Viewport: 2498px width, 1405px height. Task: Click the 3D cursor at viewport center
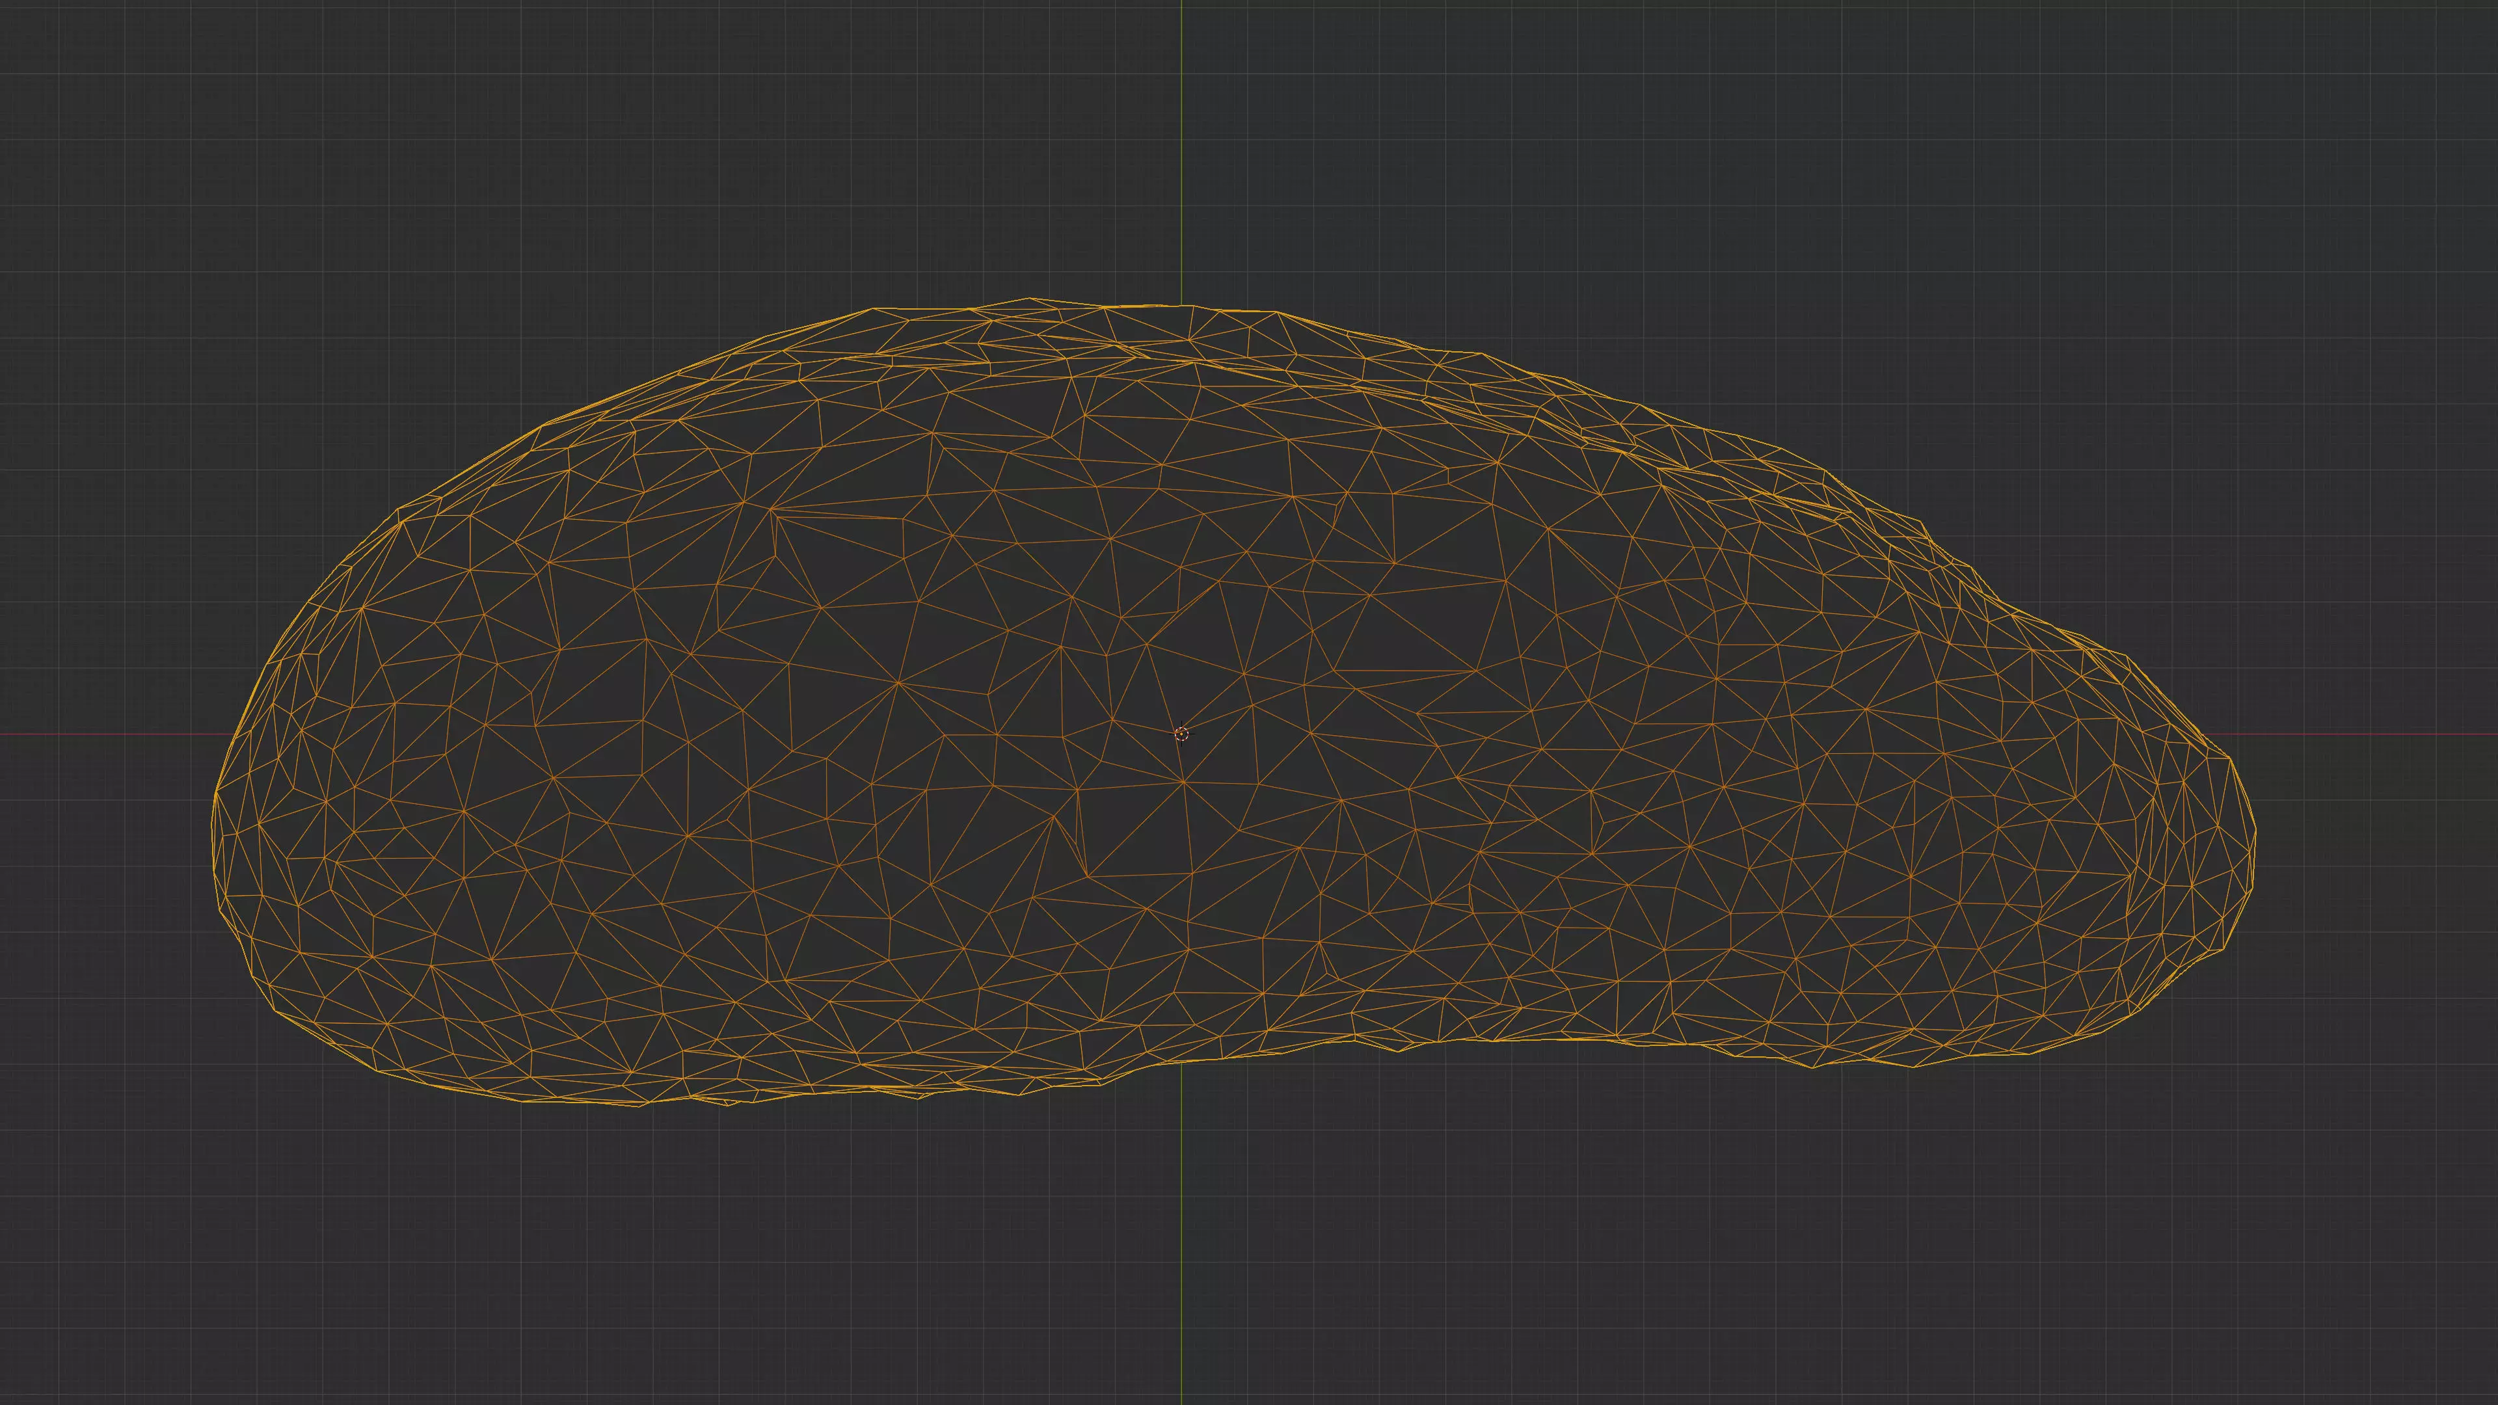point(1181,734)
